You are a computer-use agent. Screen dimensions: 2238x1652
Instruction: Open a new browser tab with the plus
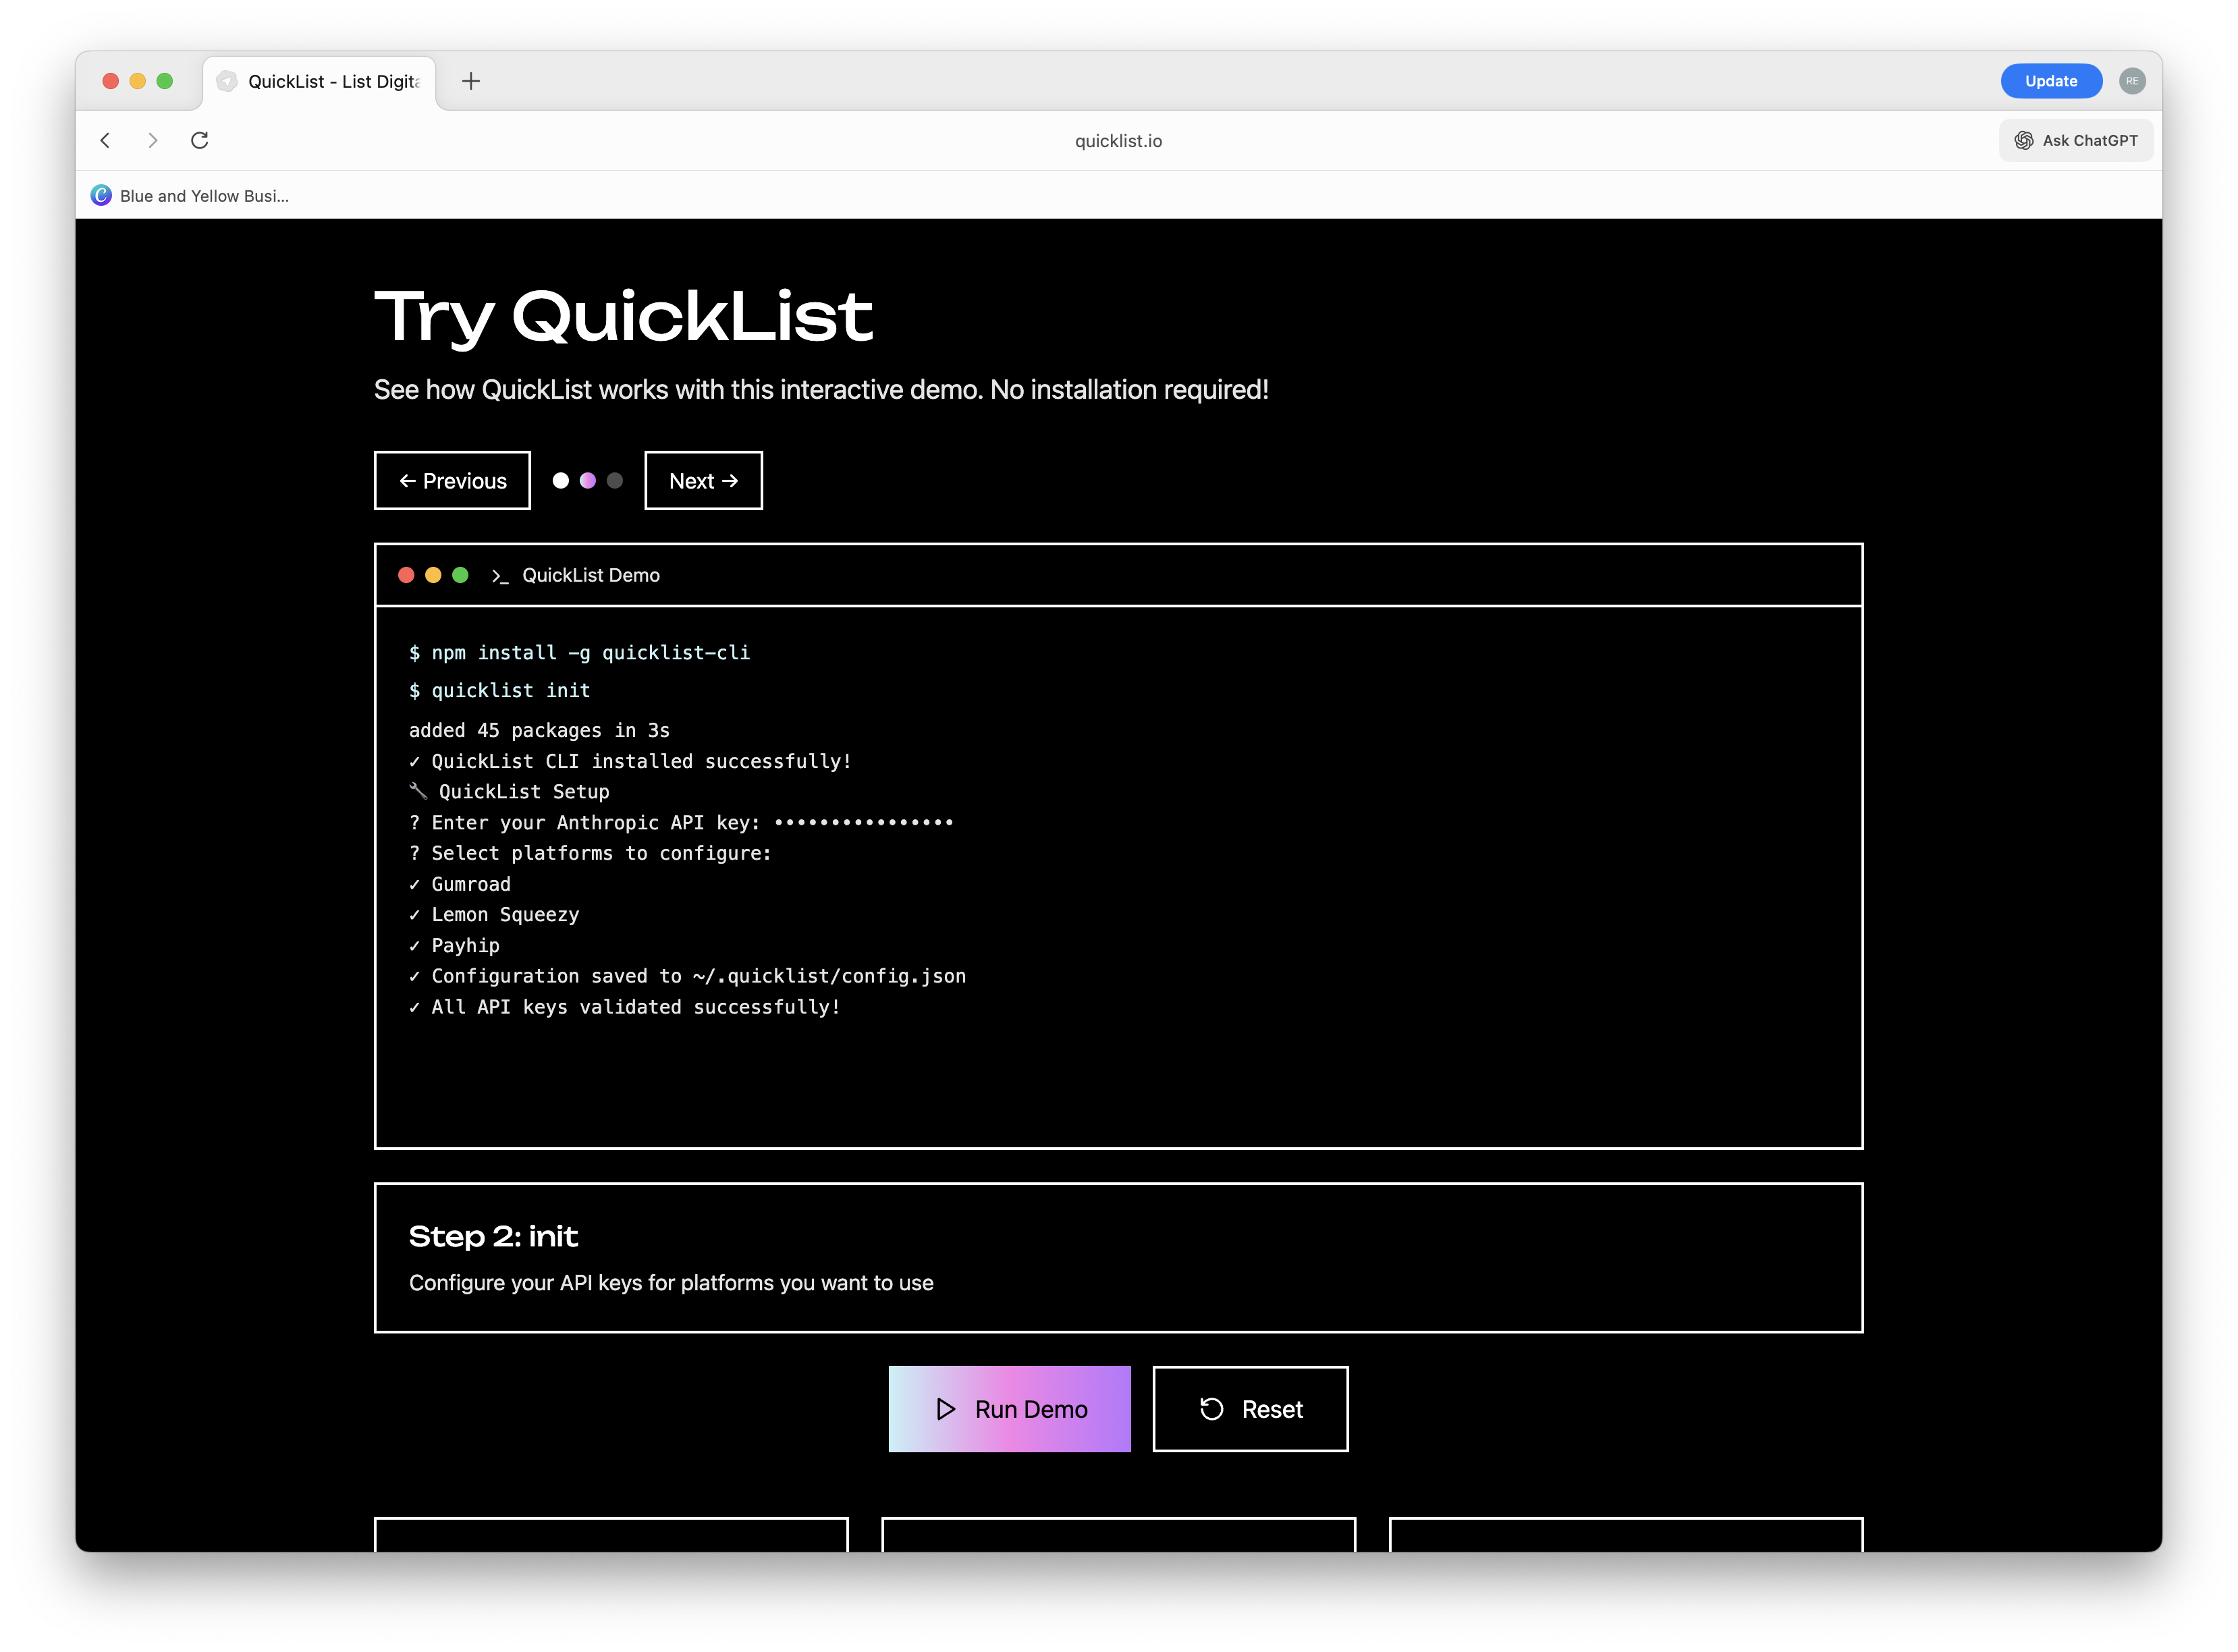coord(470,81)
